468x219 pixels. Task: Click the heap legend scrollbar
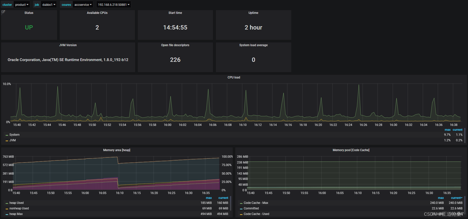tap(231, 203)
